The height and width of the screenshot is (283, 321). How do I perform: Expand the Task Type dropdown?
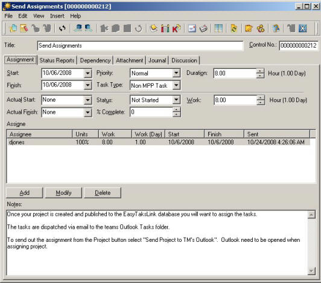[176, 85]
